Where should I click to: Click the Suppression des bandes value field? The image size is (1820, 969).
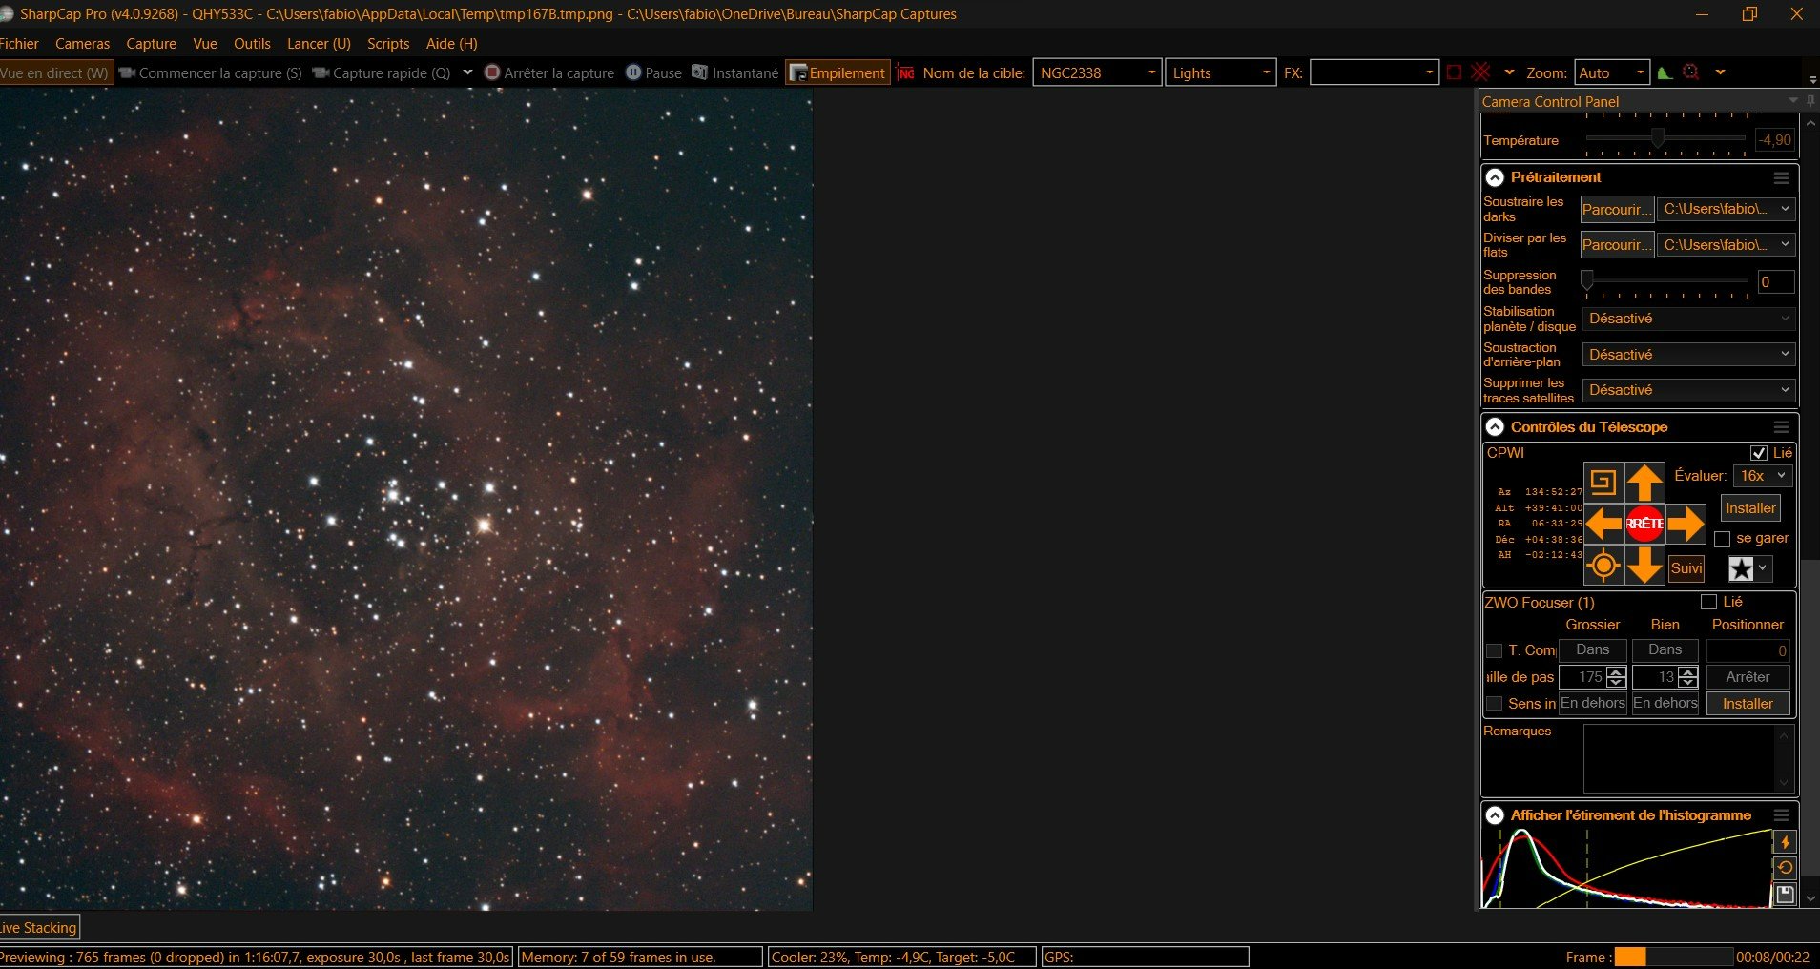tap(1775, 282)
